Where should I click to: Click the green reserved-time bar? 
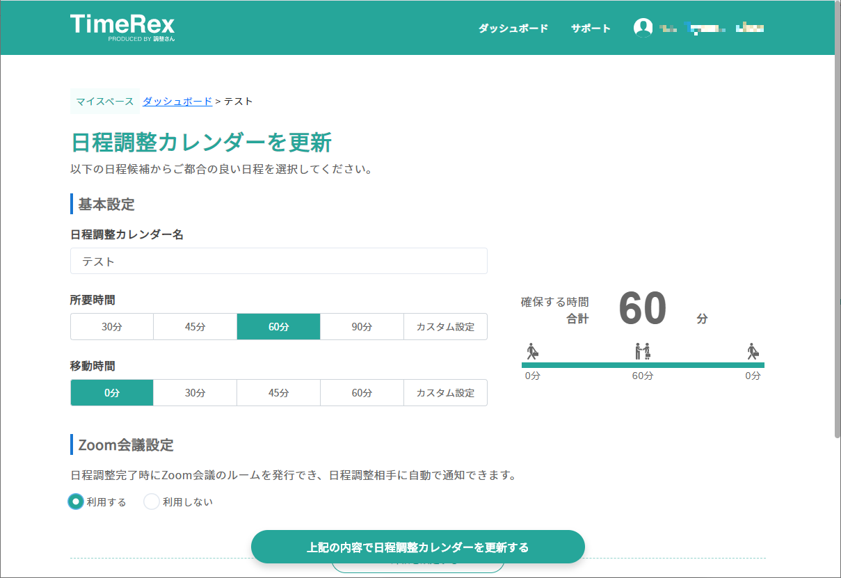642,363
